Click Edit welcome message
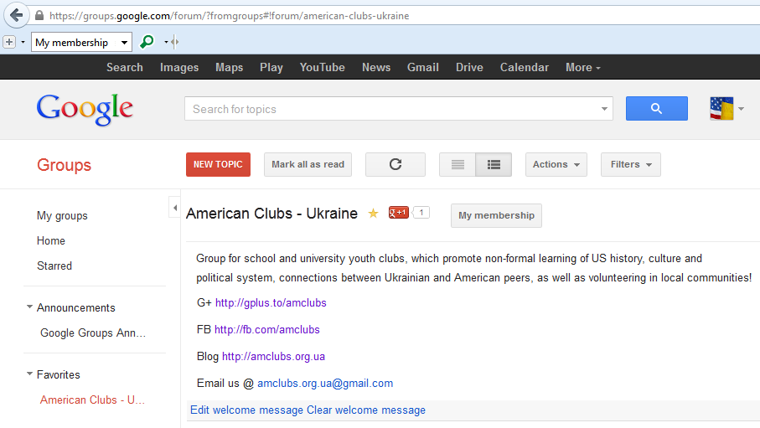Screen dimensions: 760x428 point(246,410)
